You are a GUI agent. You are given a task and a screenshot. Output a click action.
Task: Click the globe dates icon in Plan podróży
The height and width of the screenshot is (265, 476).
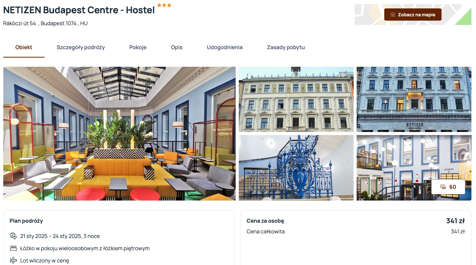tap(13, 236)
